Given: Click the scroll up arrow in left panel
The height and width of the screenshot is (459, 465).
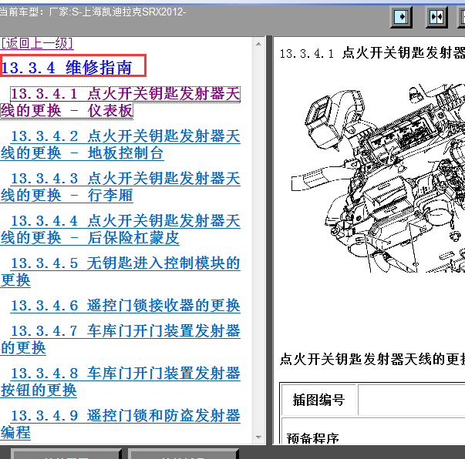Looking at the screenshot, I should click(x=258, y=44).
